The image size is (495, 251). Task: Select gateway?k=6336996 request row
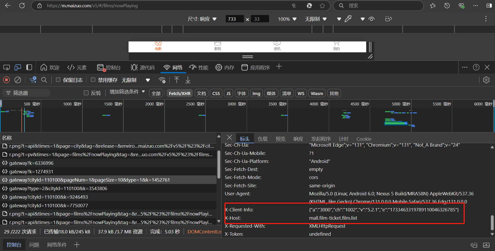pos(31,163)
